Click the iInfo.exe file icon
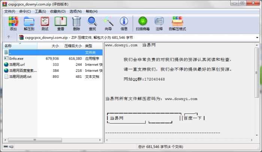 pyautogui.click(x=6, y=58)
